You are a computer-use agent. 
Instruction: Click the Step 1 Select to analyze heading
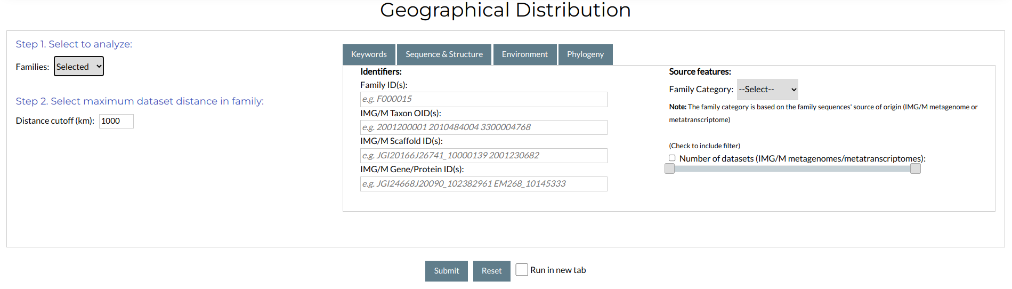(74, 44)
